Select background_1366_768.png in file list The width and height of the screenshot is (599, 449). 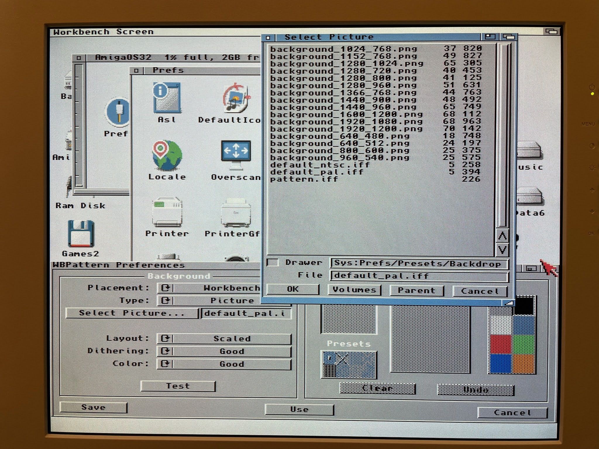coord(376,92)
